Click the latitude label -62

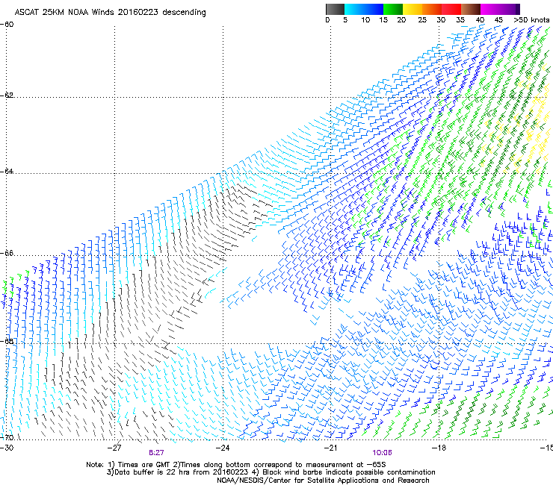click(x=7, y=95)
